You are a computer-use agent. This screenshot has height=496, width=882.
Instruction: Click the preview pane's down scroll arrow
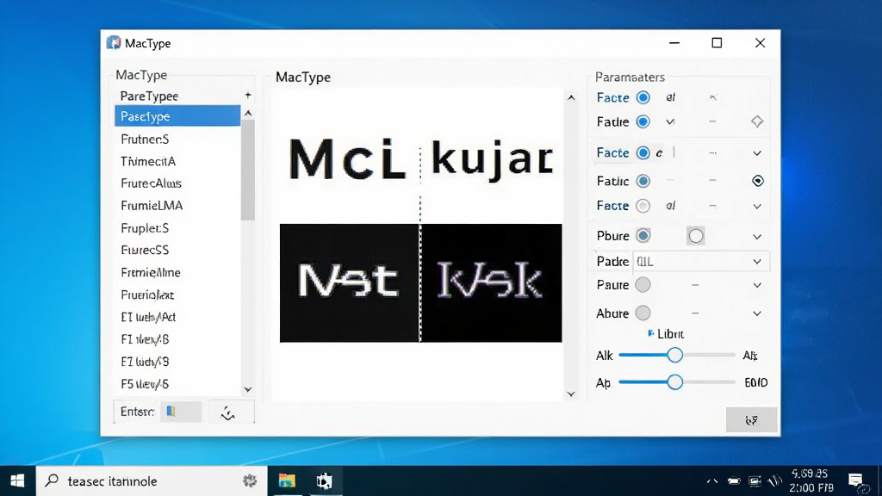tap(571, 394)
